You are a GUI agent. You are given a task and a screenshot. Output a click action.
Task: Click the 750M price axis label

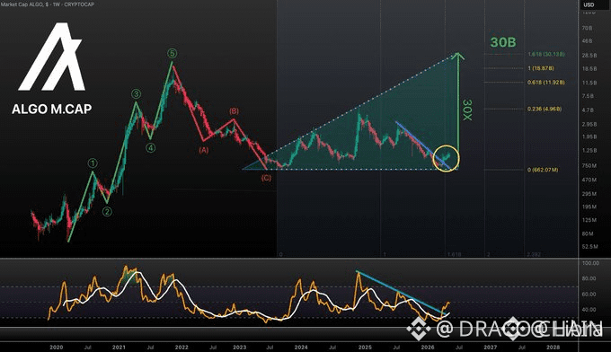pos(589,166)
